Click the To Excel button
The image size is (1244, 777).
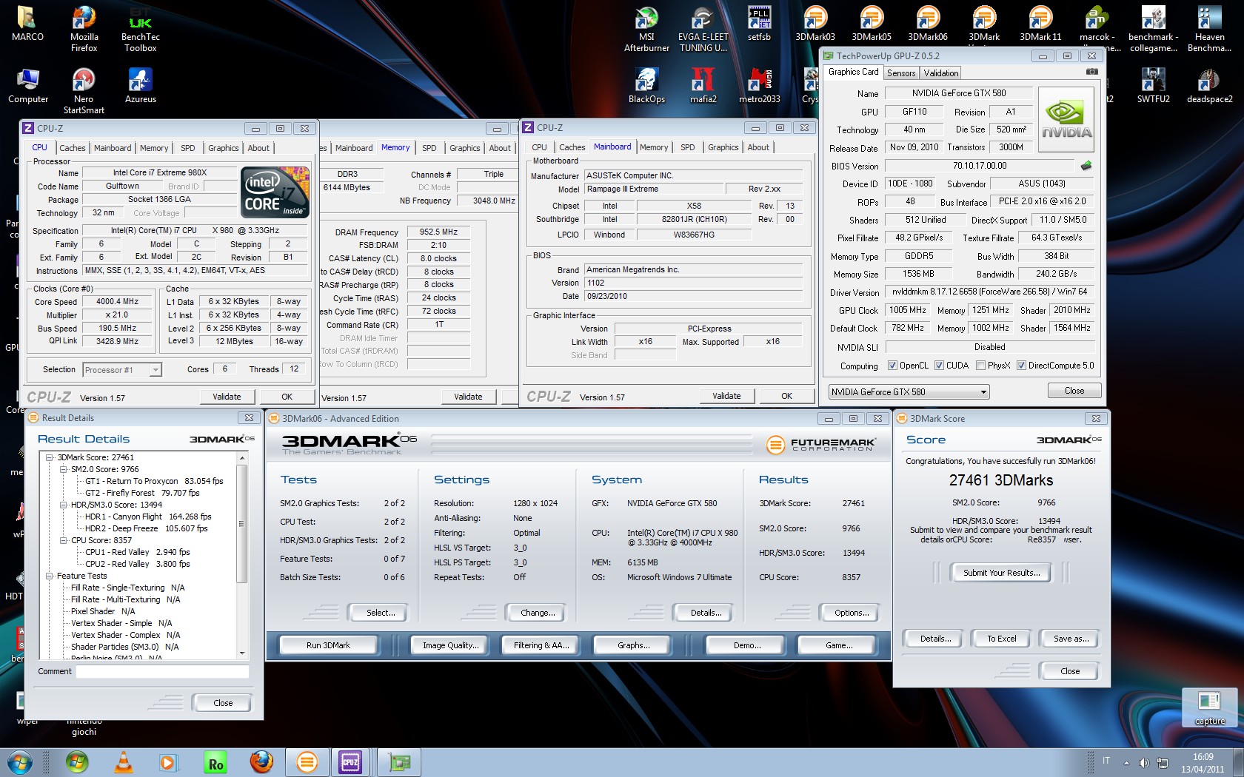click(1001, 639)
